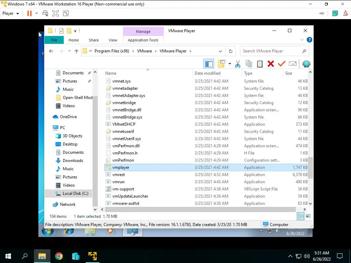This screenshot has height=263, width=351.
Task: Expand the ribbon chevron near Help
Action: (302, 40)
